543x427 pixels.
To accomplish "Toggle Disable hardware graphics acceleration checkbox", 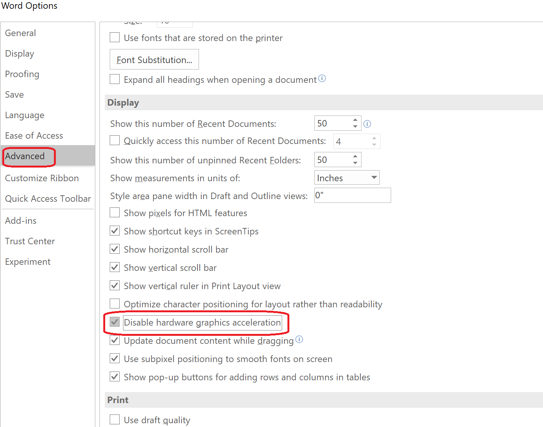I will 115,322.
